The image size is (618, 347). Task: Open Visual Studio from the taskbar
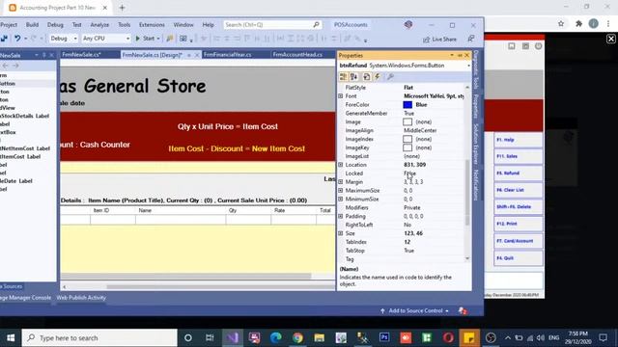click(233, 337)
